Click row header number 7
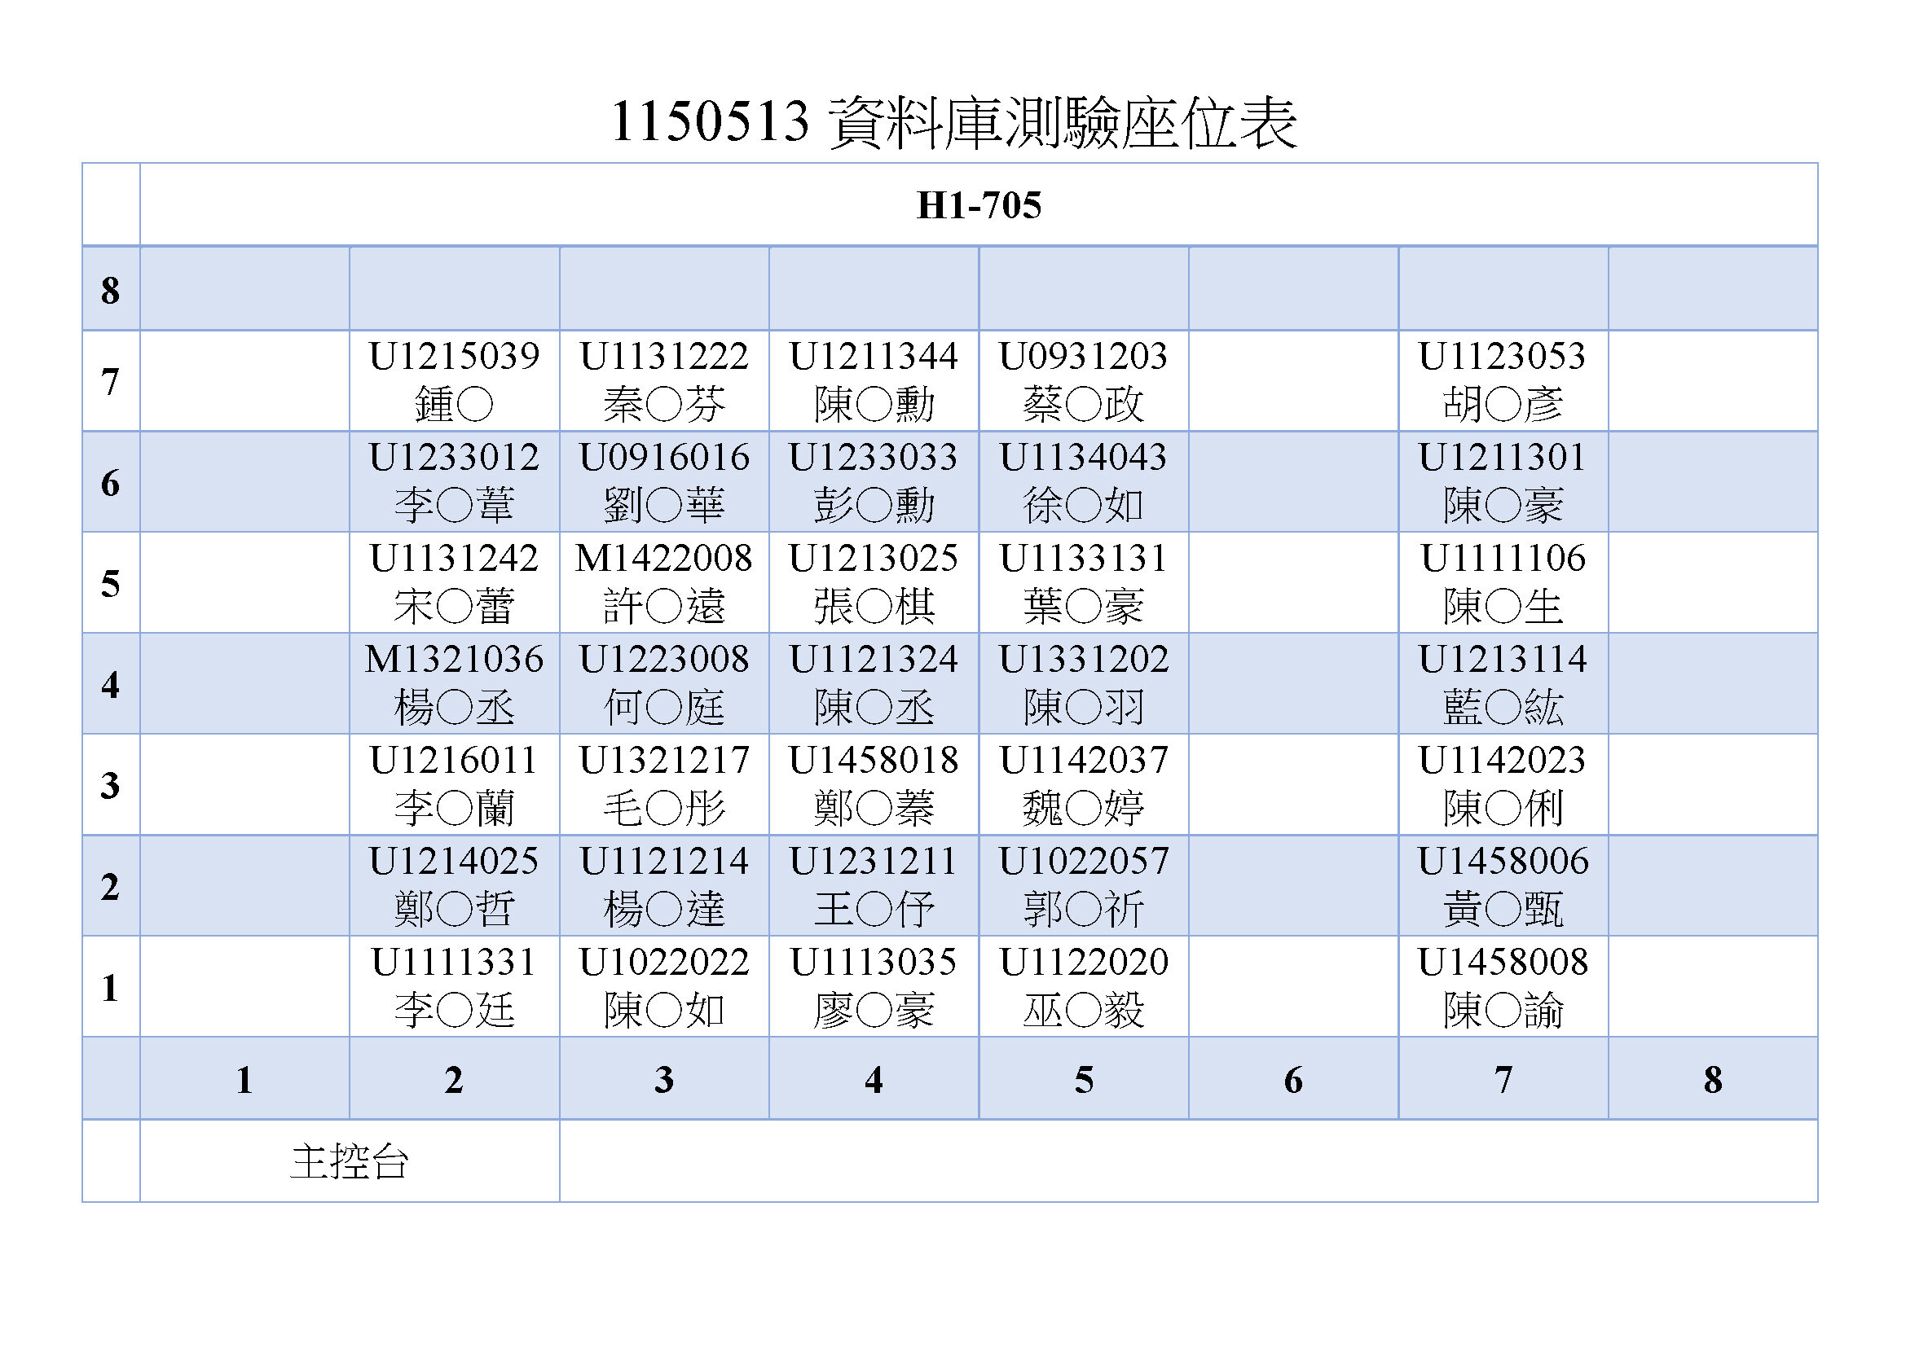 [110, 380]
